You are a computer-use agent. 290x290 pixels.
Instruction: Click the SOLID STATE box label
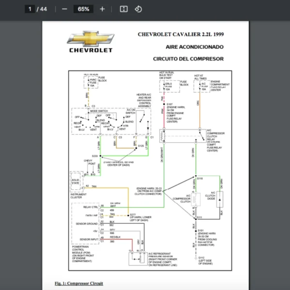[75, 181]
